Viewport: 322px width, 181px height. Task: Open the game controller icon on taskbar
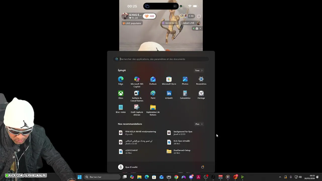point(184,177)
